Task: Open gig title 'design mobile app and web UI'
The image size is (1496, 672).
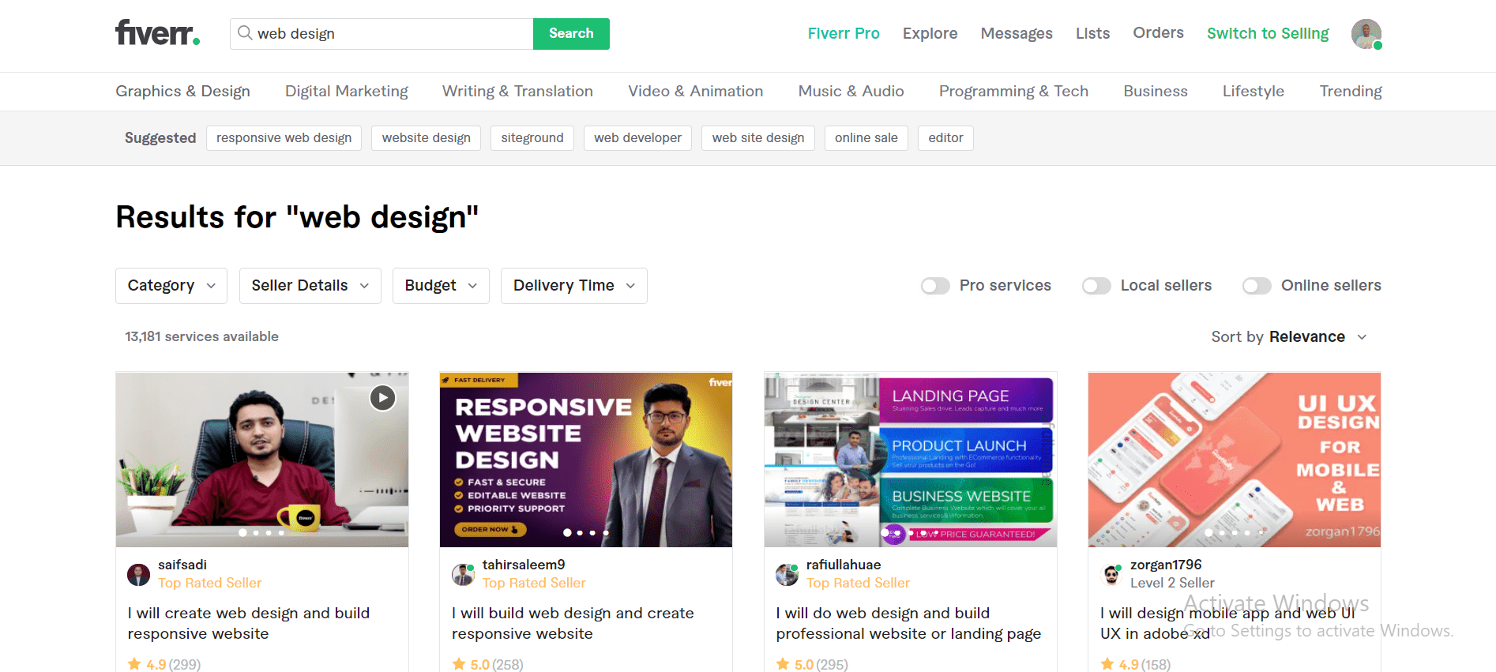Action: point(1227,623)
